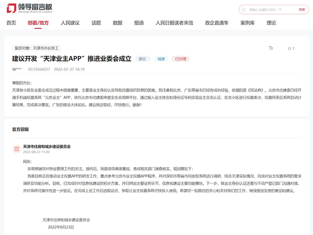Open the 首页 home tab
The width and height of the screenshot is (313, 235).
11,23
